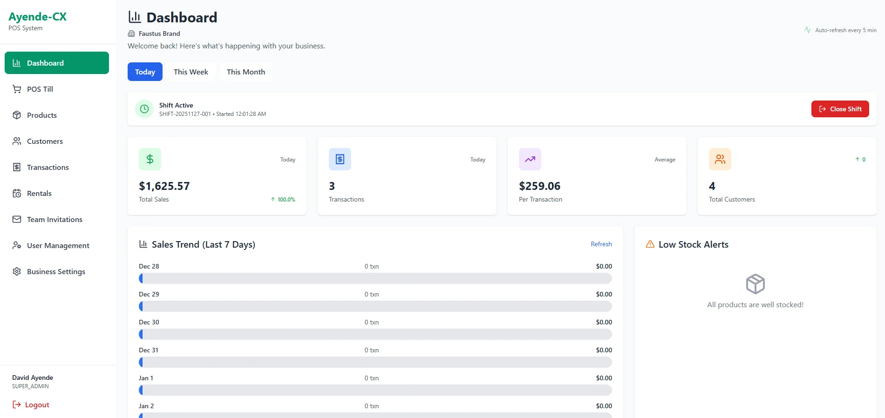Click the Rentals calendar-clock icon
The width and height of the screenshot is (885, 418).
[17, 193]
